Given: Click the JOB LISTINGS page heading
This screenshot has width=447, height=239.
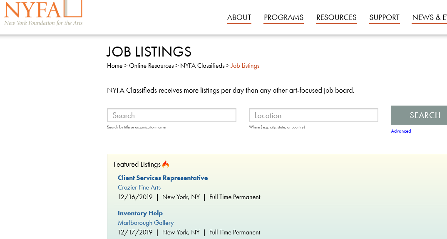Looking at the screenshot, I should (149, 52).
